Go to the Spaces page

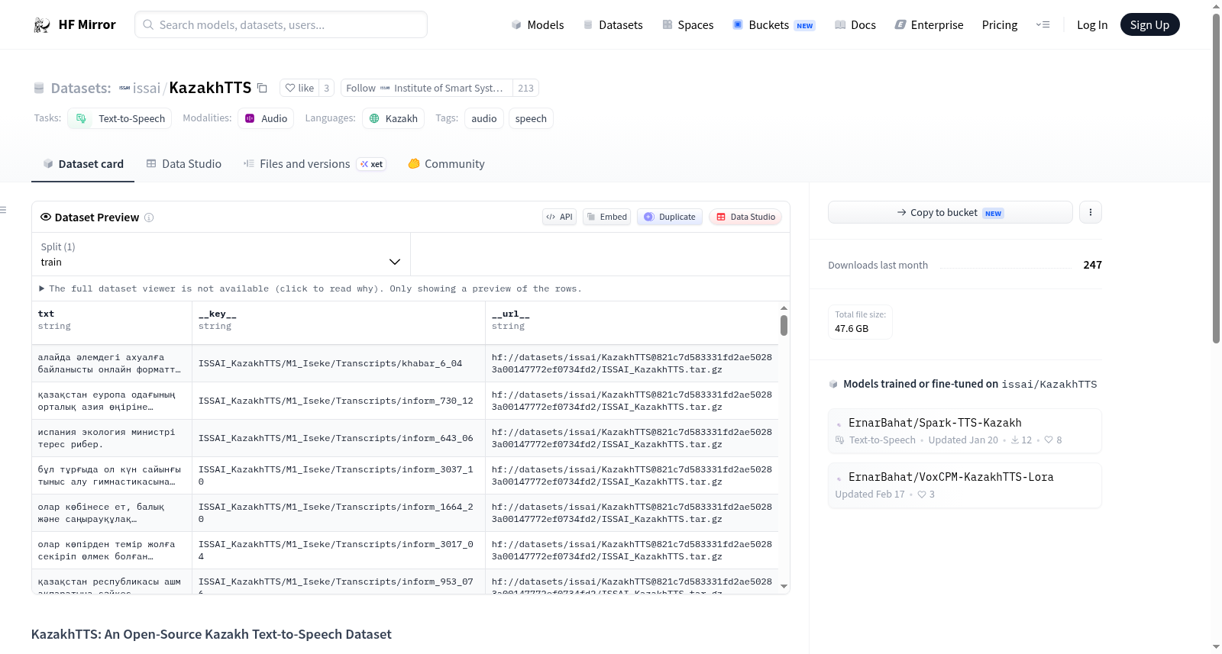[x=687, y=25]
